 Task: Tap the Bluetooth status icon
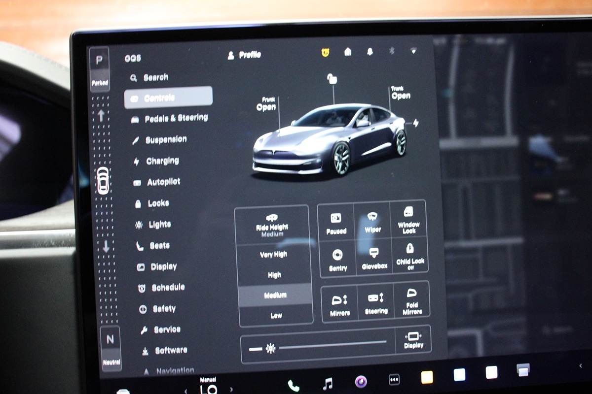[392, 50]
